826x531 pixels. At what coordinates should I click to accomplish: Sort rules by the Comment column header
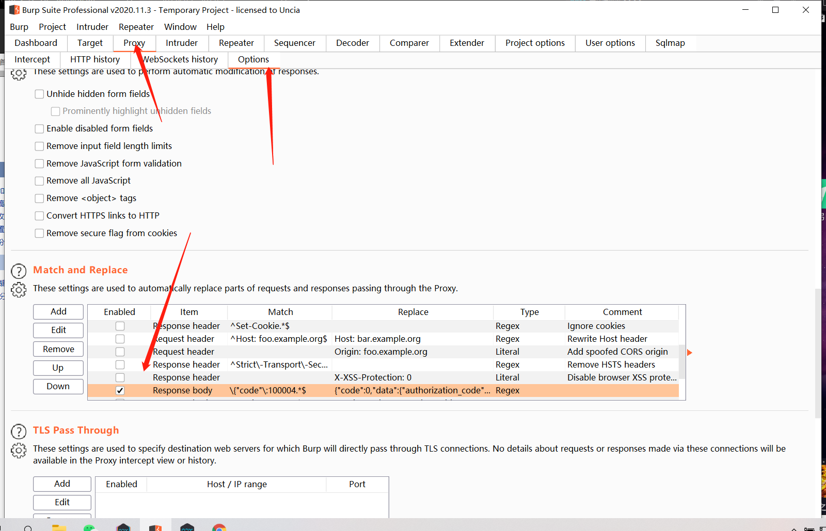point(622,312)
